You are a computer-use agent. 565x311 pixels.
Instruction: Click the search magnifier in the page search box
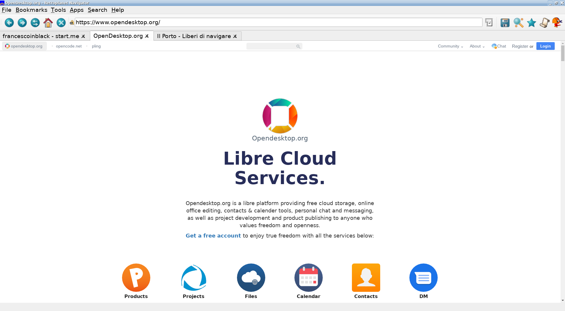click(x=298, y=46)
